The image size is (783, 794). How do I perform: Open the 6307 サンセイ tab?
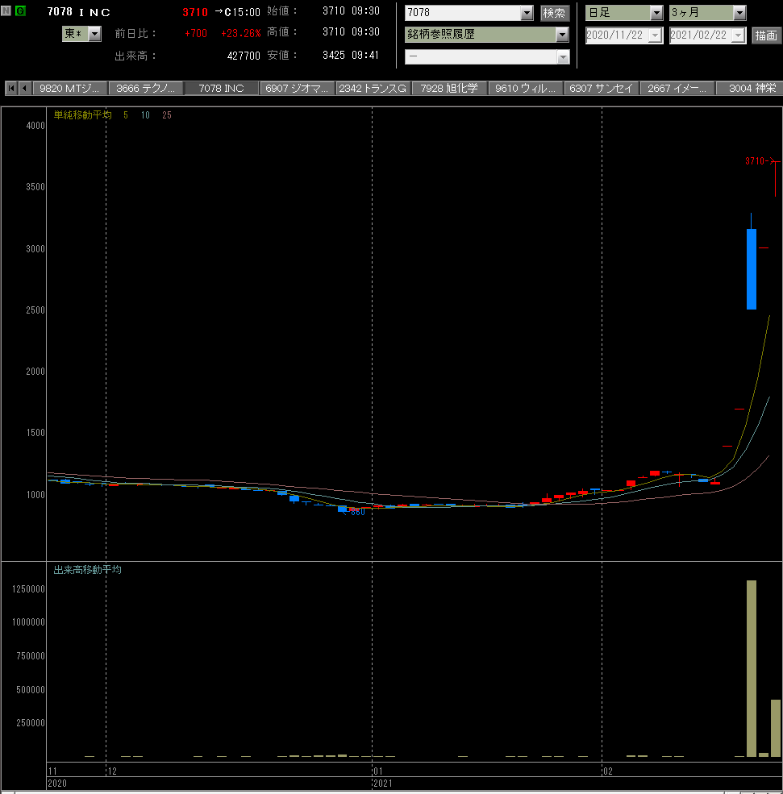click(601, 88)
